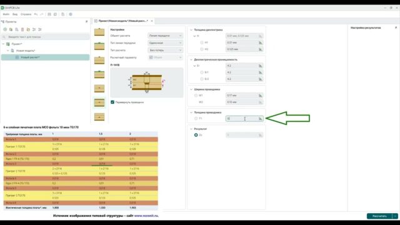Collapse the H parameter group chevron
This screenshot has height=225, width=400.
click(194, 36)
